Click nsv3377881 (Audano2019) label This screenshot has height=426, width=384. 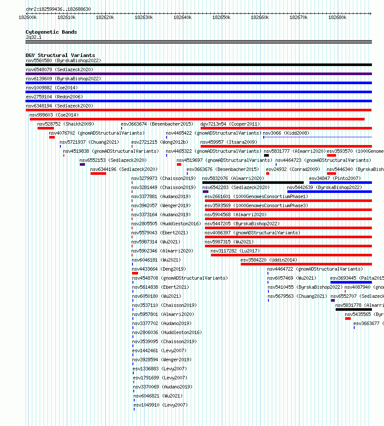(161, 196)
